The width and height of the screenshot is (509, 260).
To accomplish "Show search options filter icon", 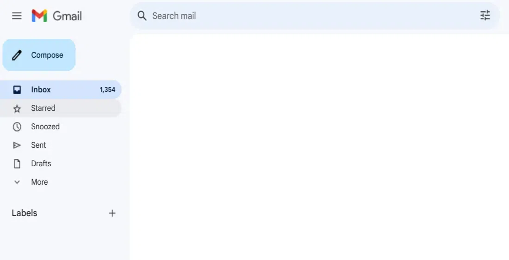I will (485, 16).
